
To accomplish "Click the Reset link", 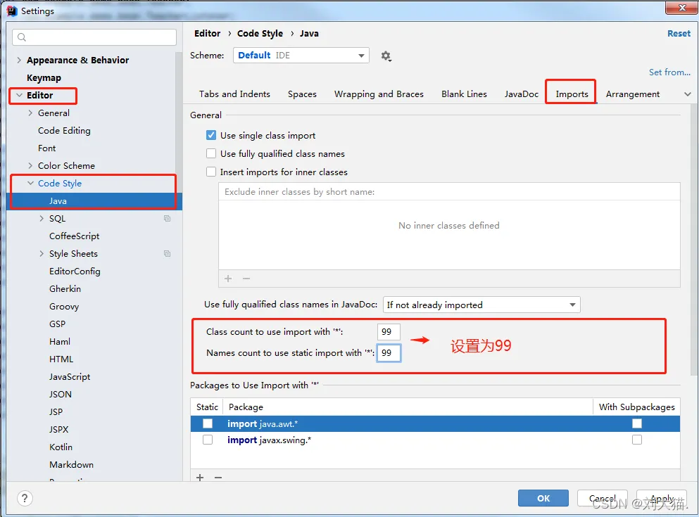I will 679,33.
